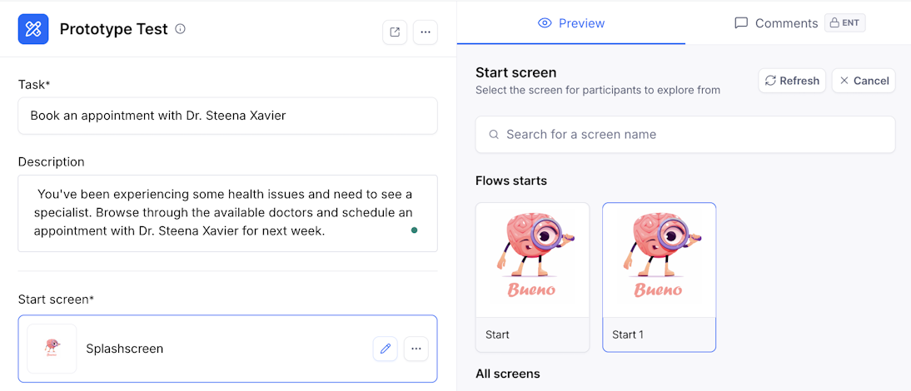Screen dimensions: 911x391
Task: Click the Flows starts heading
Action: [511, 181]
